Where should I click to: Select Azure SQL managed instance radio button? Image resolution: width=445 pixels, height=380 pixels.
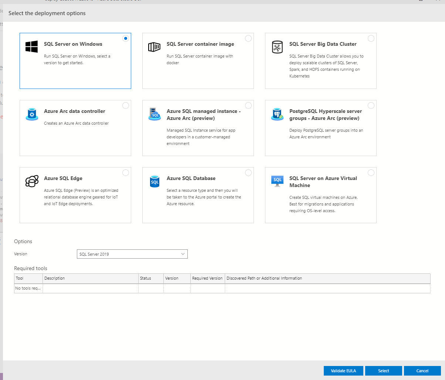(248, 106)
